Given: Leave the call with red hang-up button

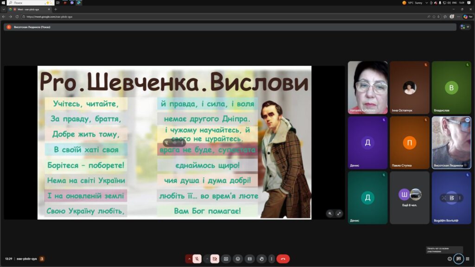Looking at the screenshot, I should pyautogui.click(x=283, y=259).
